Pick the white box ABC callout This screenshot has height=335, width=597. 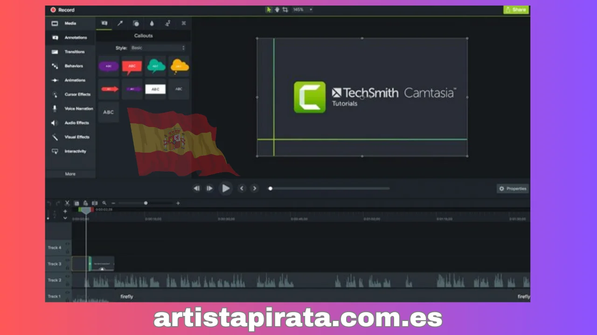tap(156, 89)
